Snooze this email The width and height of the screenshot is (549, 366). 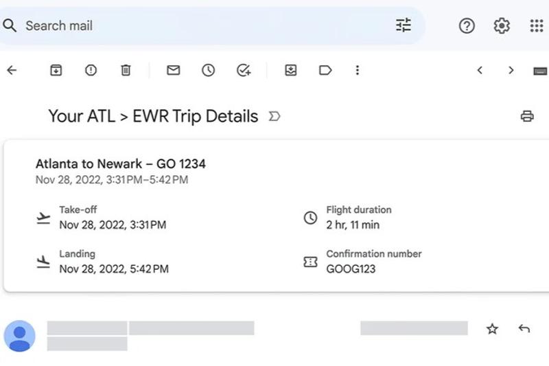pyautogui.click(x=209, y=70)
